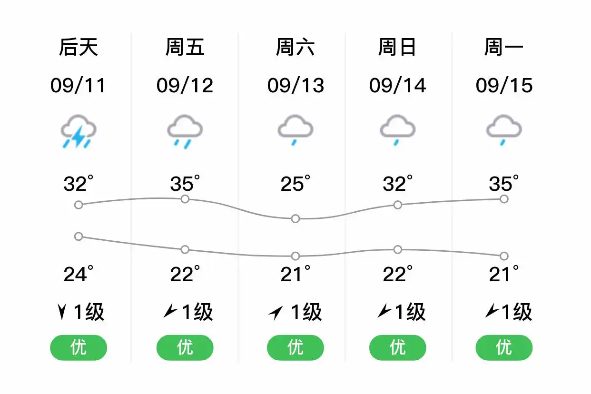Toggle the 优 badge under 周五
Viewport: 591px width, 394px height.
(185, 348)
